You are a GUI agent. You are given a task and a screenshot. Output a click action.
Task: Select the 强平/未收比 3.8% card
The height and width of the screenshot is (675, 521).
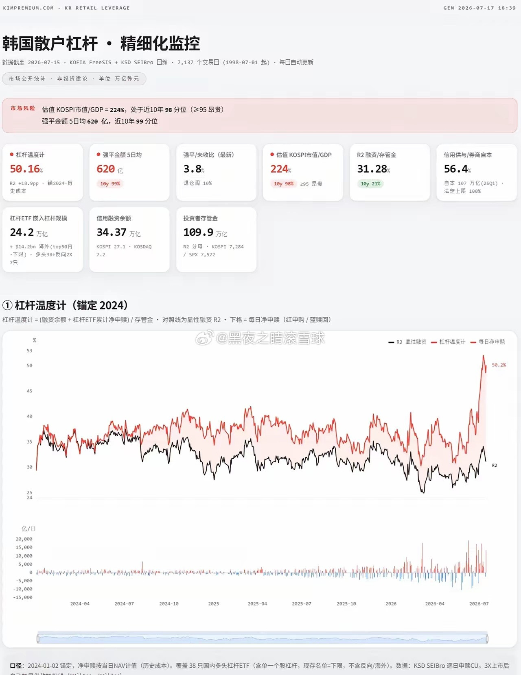(x=216, y=172)
